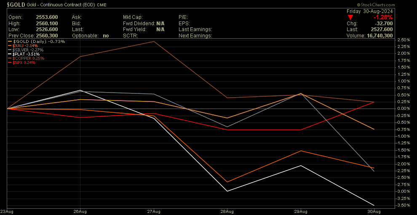Select the '$SPX 0.24%' legend entry
The height and width of the screenshot is (215, 417).
pyautogui.click(x=22, y=62)
